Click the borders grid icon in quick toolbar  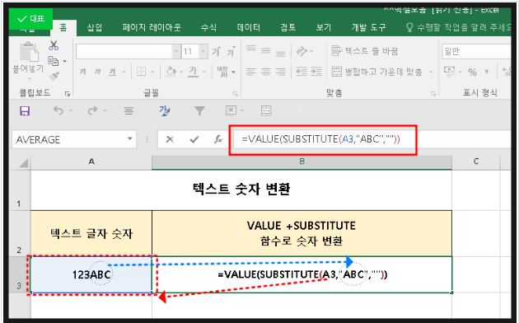[x=231, y=110]
